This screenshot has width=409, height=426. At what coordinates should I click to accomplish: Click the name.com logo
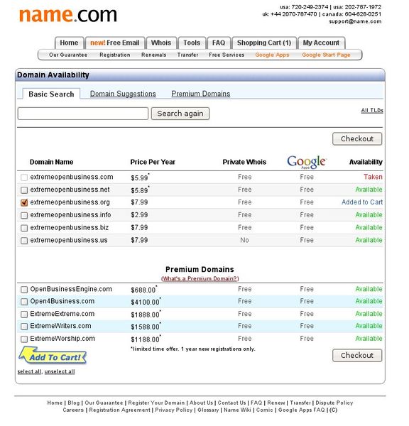tap(68, 15)
